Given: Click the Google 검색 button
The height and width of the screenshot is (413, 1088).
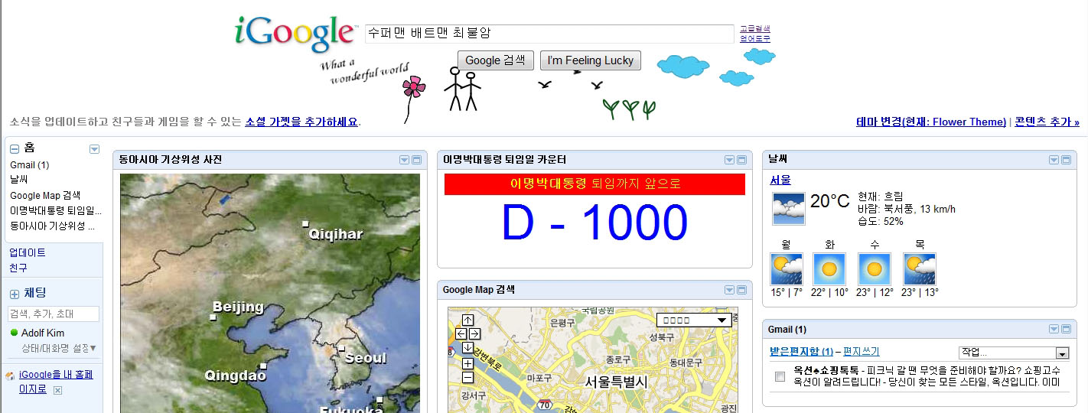Looking at the screenshot, I should click(x=496, y=60).
